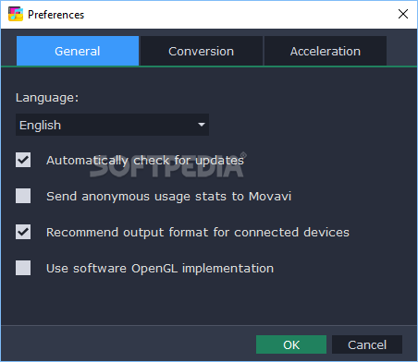Image resolution: width=418 pixels, height=362 pixels.
Task: Uncheck the automatic updates checkbox
Action: pos(23,160)
